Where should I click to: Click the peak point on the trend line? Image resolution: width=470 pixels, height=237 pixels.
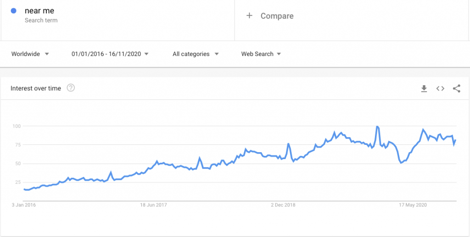click(377, 127)
